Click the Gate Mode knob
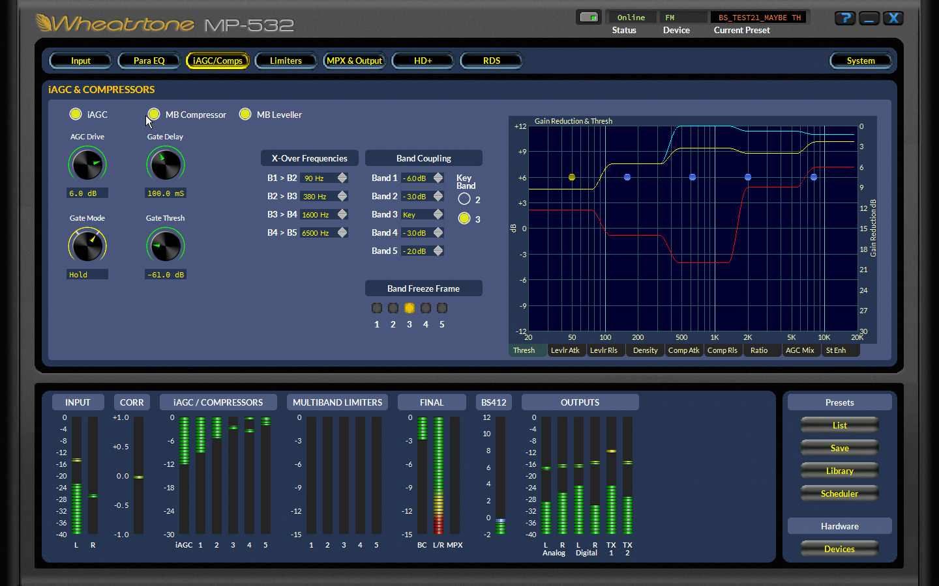The width and height of the screenshot is (939, 586). (x=87, y=245)
